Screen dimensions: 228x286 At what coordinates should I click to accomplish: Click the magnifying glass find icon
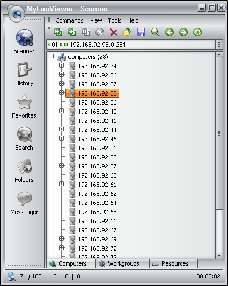(x=156, y=32)
